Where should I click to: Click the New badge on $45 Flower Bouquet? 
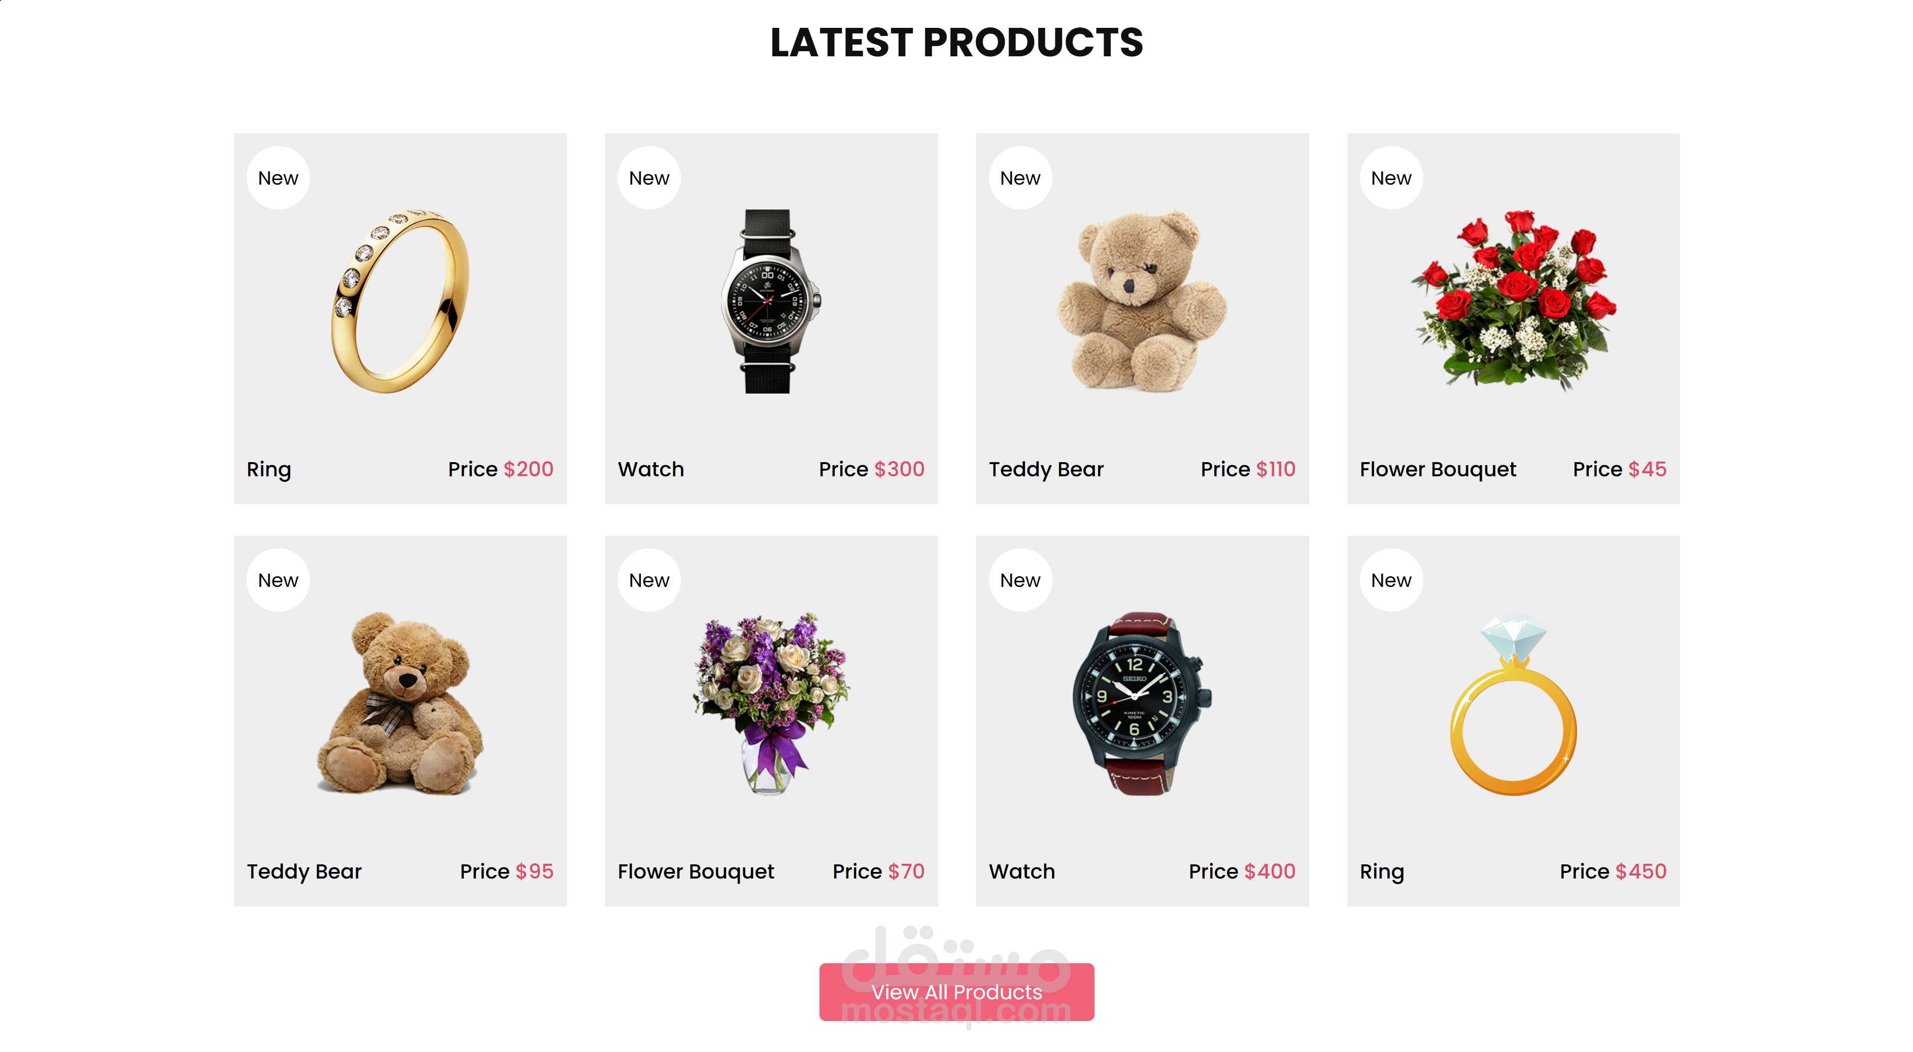coord(1391,178)
